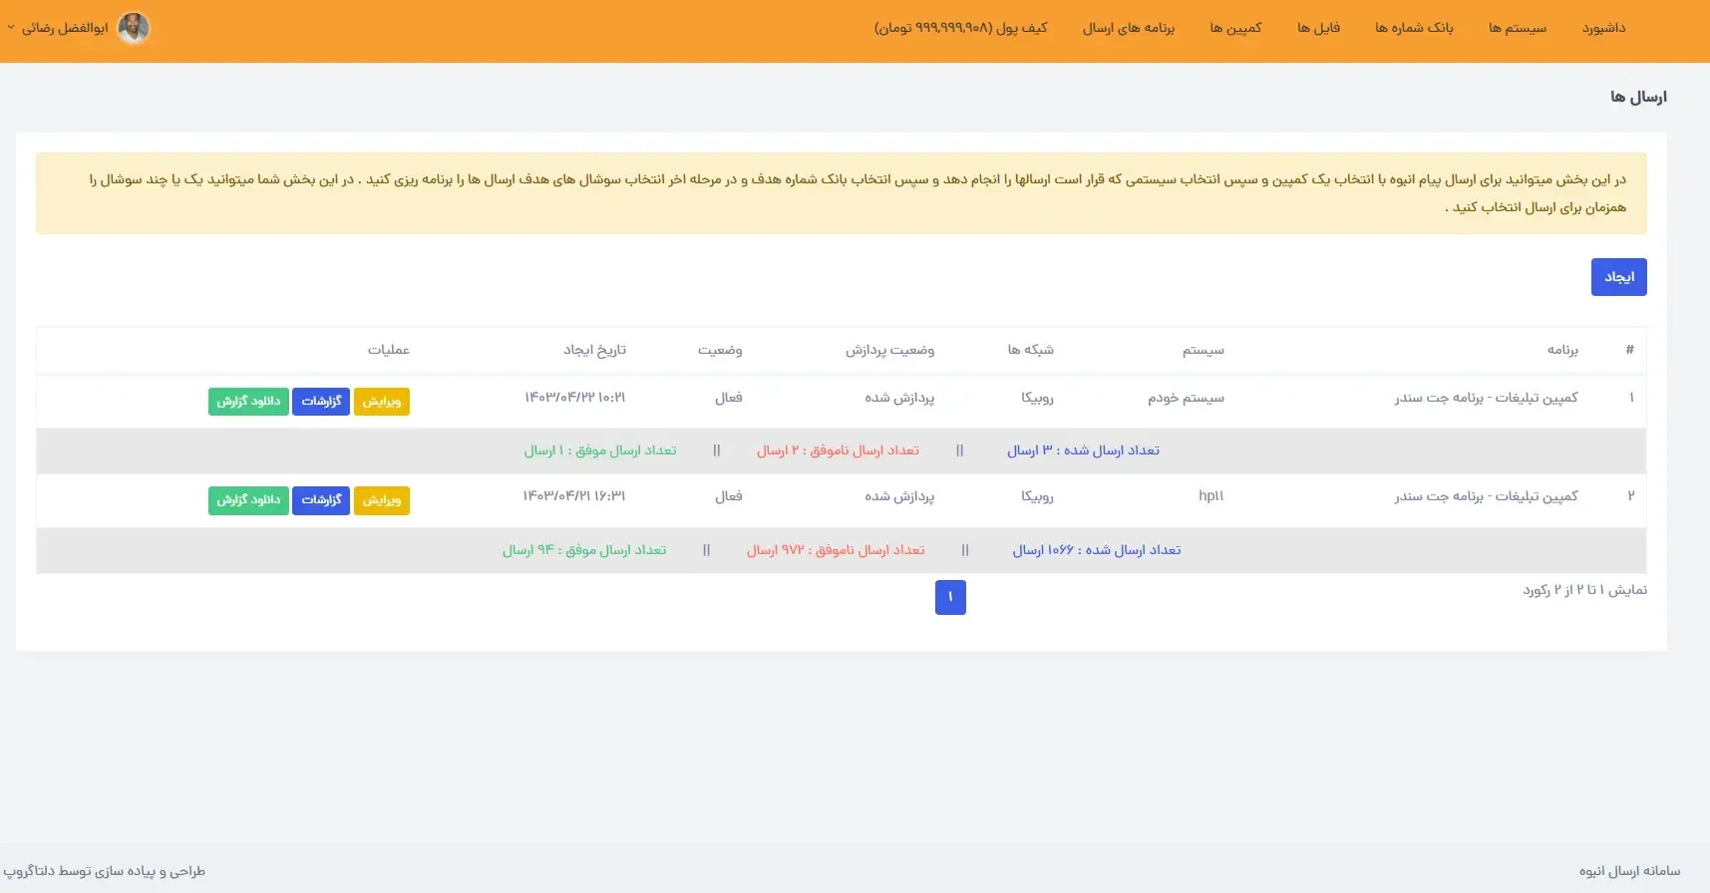Select pagination page ۱ button
This screenshot has width=1710, height=893.
click(x=950, y=597)
